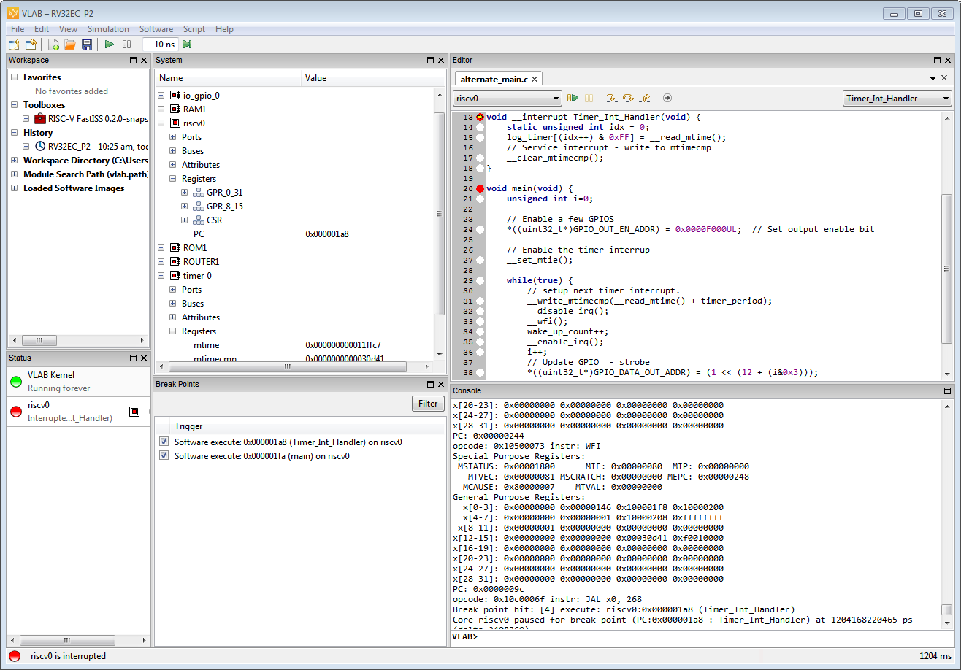Click the Step Into debug icon

611,98
